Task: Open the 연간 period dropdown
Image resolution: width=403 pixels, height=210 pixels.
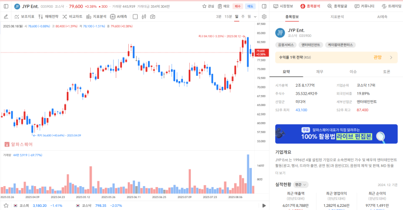Action: point(301,185)
